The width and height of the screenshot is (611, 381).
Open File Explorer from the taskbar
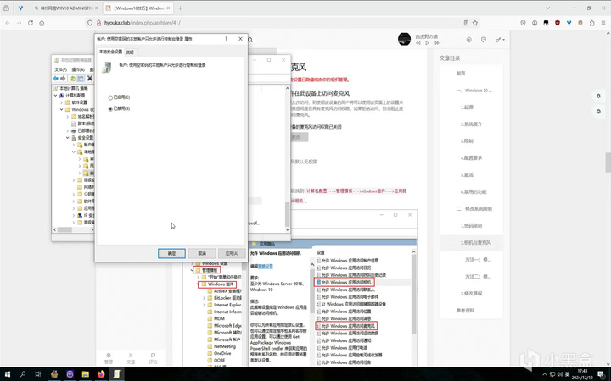(86, 374)
